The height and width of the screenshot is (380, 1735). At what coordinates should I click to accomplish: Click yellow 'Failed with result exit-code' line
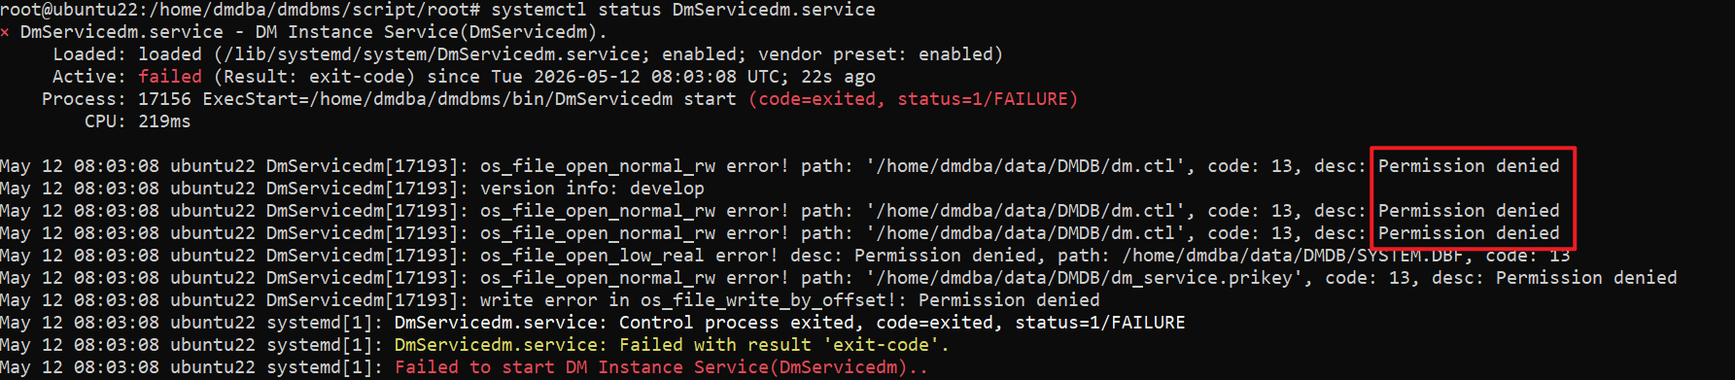672,345
